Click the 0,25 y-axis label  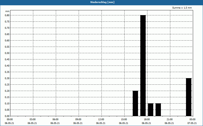[x=7, y=84]
